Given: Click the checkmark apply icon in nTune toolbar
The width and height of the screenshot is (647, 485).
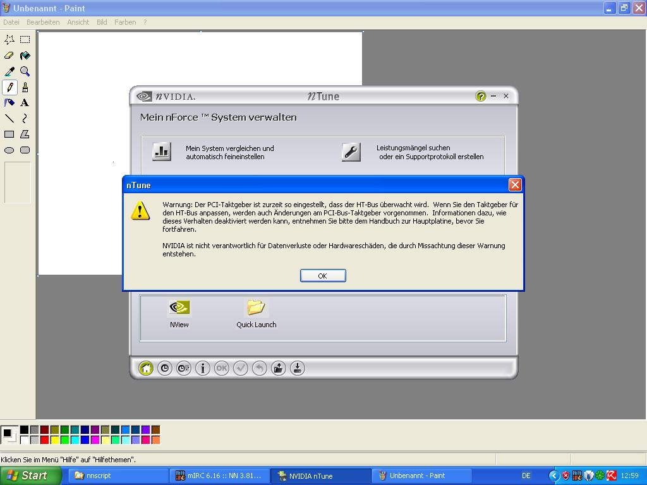Looking at the screenshot, I should click(x=241, y=368).
